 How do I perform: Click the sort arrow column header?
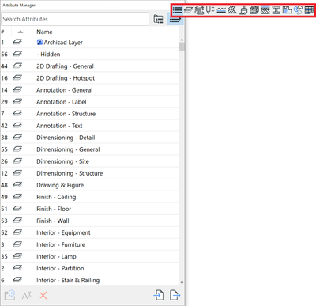point(21,32)
